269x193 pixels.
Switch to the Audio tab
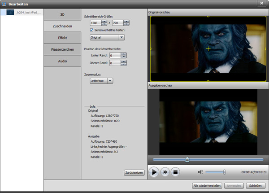tap(62, 61)
